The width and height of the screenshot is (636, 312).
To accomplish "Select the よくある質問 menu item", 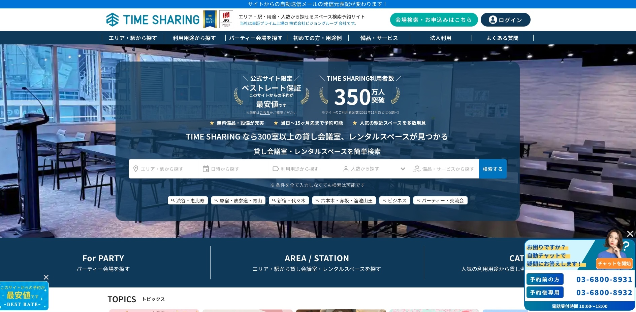I will 502,38.
